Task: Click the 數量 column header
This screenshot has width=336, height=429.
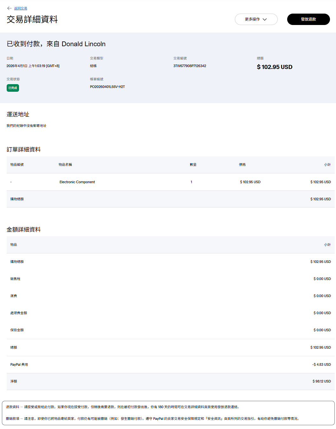Action: point(193,165)
